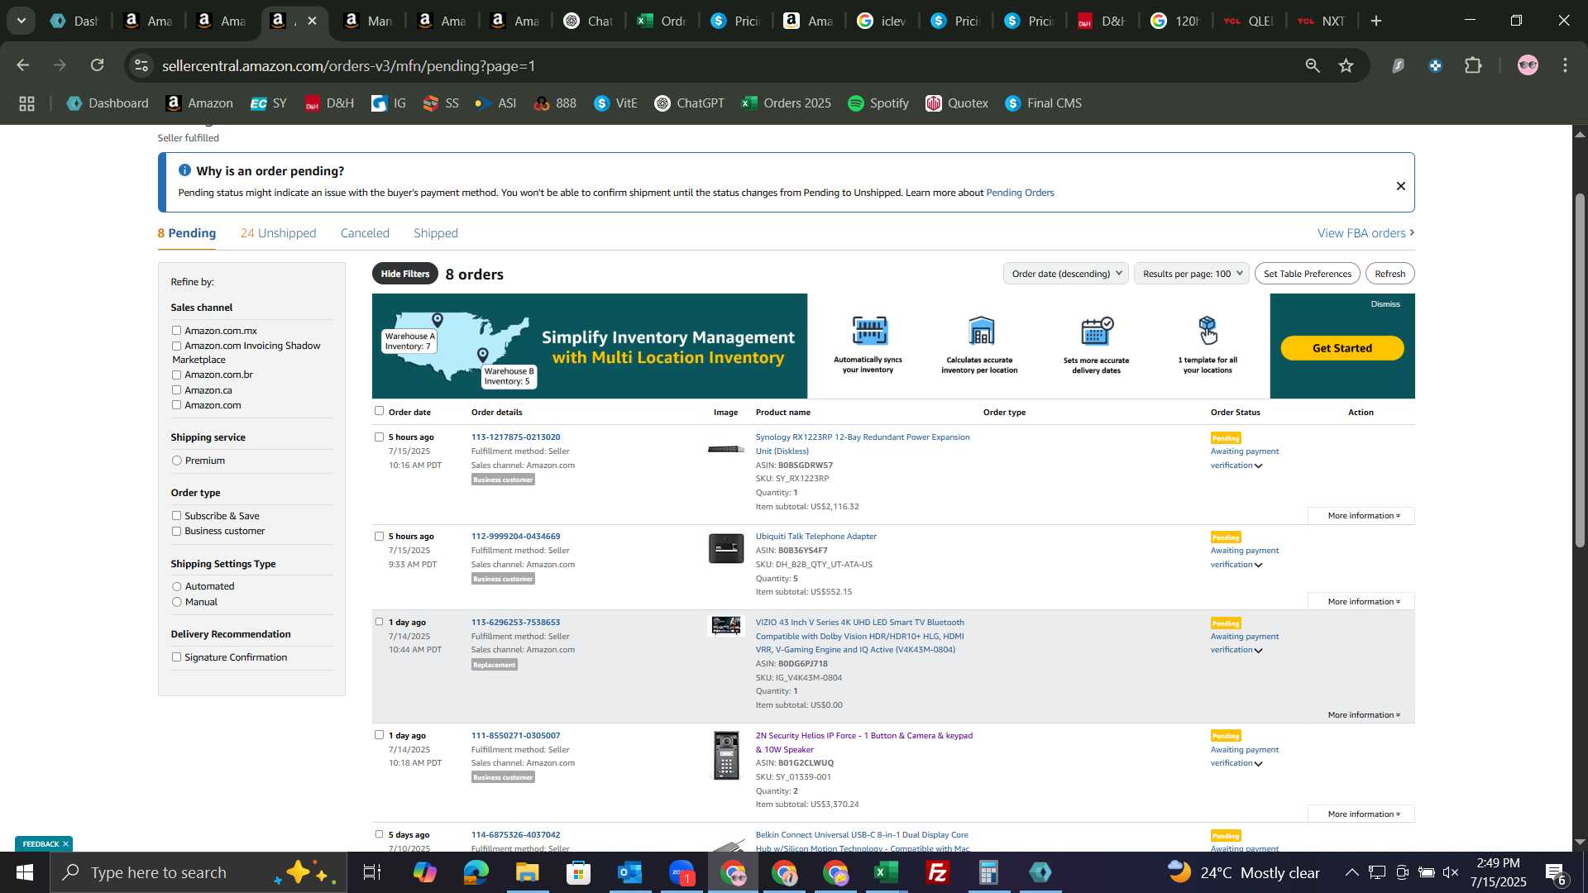Switch to the Chat browser tab

588,21
